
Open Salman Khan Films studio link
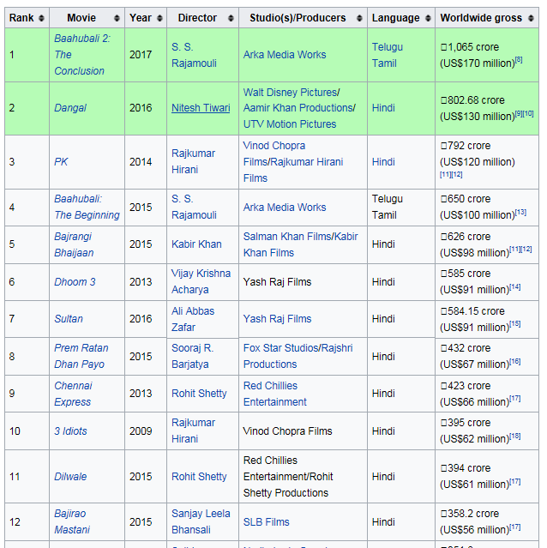288,237
